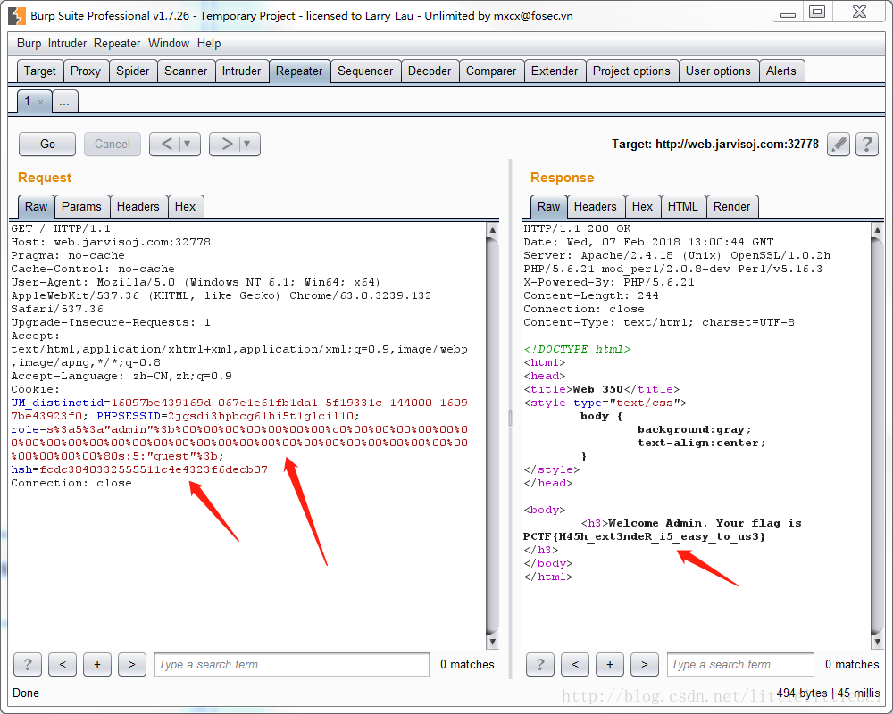Click scroll-down arrow of request pane scrollbar
The image size is (893, 714).
[x=493, y=642]
